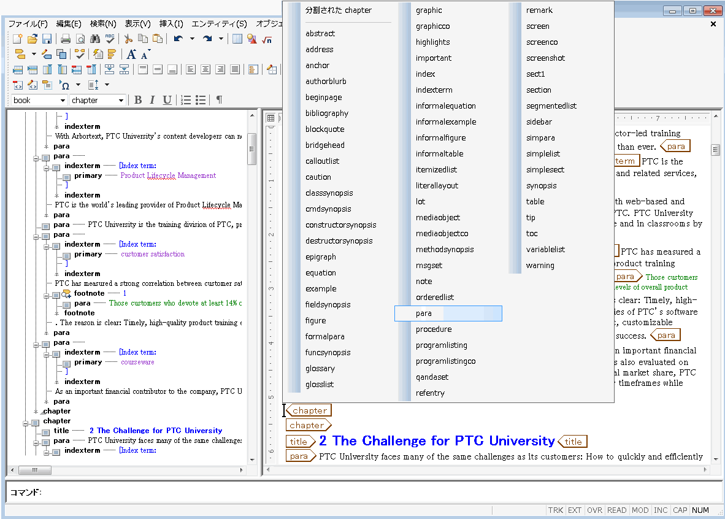Viewport: 725px width, 519px height.
Task: Open dropdown arrow next to Omega symbol
Action: (78, 85)
